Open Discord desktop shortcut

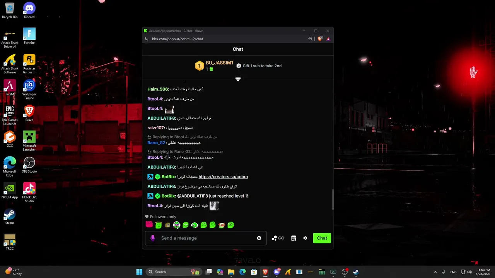29,11
